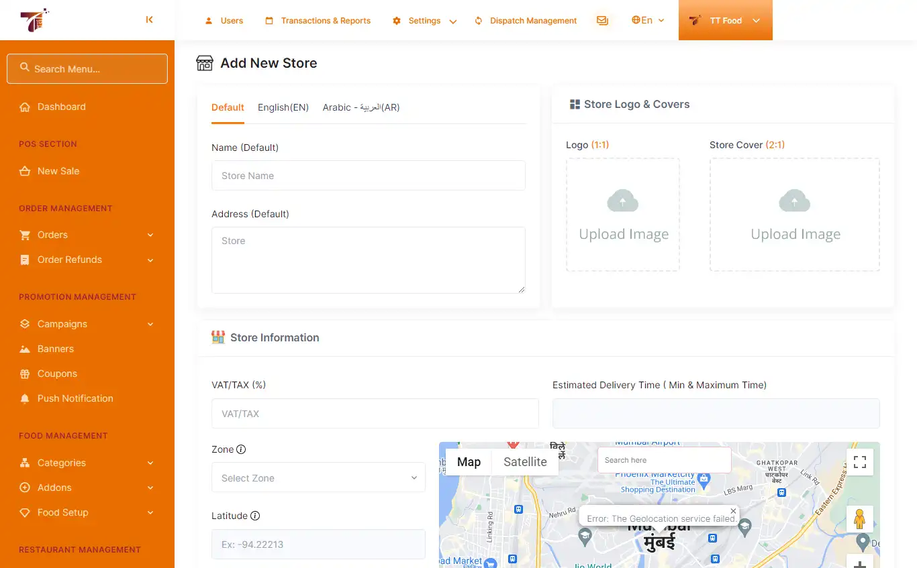Image resolution: width=917 pixels, height=568 pixels.
Task: Expand the Campaigns submenu
Action: click(x=62, y=324)
